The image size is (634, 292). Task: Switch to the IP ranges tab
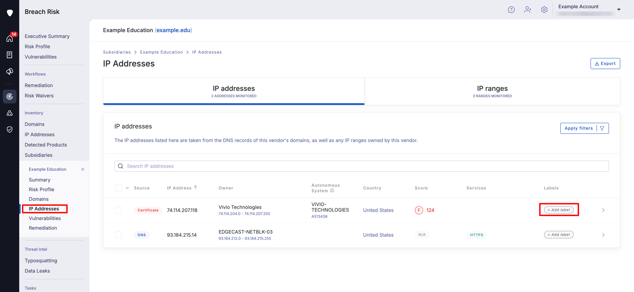492,91
